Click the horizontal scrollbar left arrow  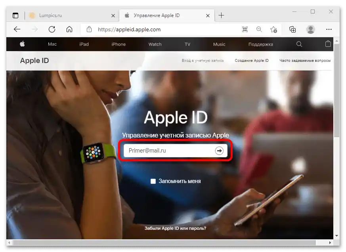[9, 242]
